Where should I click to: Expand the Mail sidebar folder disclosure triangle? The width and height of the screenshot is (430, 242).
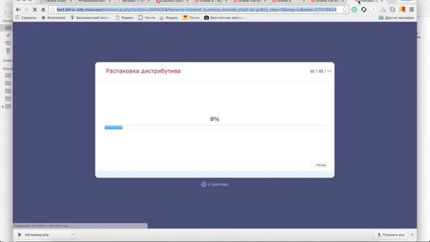(3, 106)
